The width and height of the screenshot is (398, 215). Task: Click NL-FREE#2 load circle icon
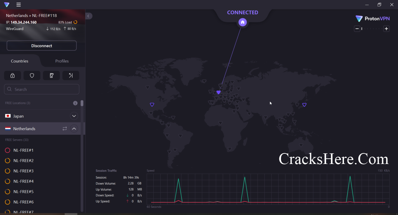pyautogui.click(x=8, y=161)
